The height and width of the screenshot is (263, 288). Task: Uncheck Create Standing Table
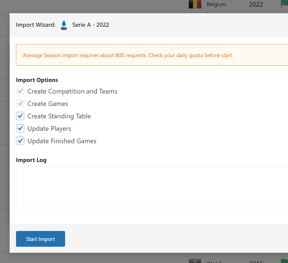[x=20, y=116]
